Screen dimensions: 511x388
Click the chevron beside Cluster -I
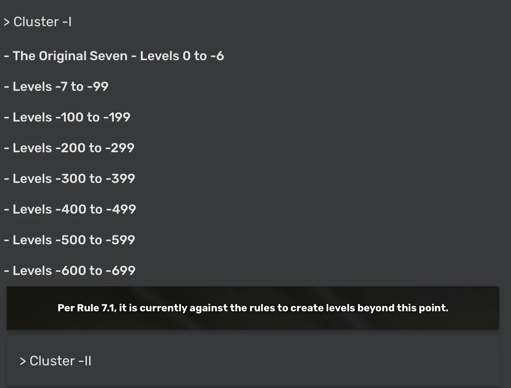click(x=6, y=22)
